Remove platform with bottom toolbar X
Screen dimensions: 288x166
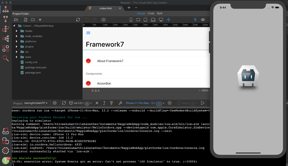point(97,103)
